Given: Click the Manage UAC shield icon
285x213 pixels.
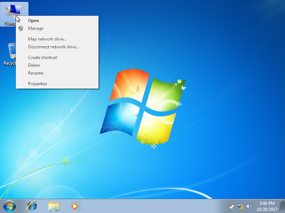Looking at the screenshot, I should point(21,28).
